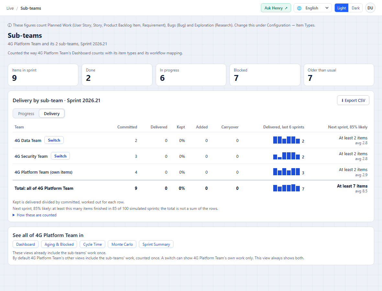Switch to the 4G Security Team
Screen dimensions: 382x291
pyautogui.click(x=60, y=156)
